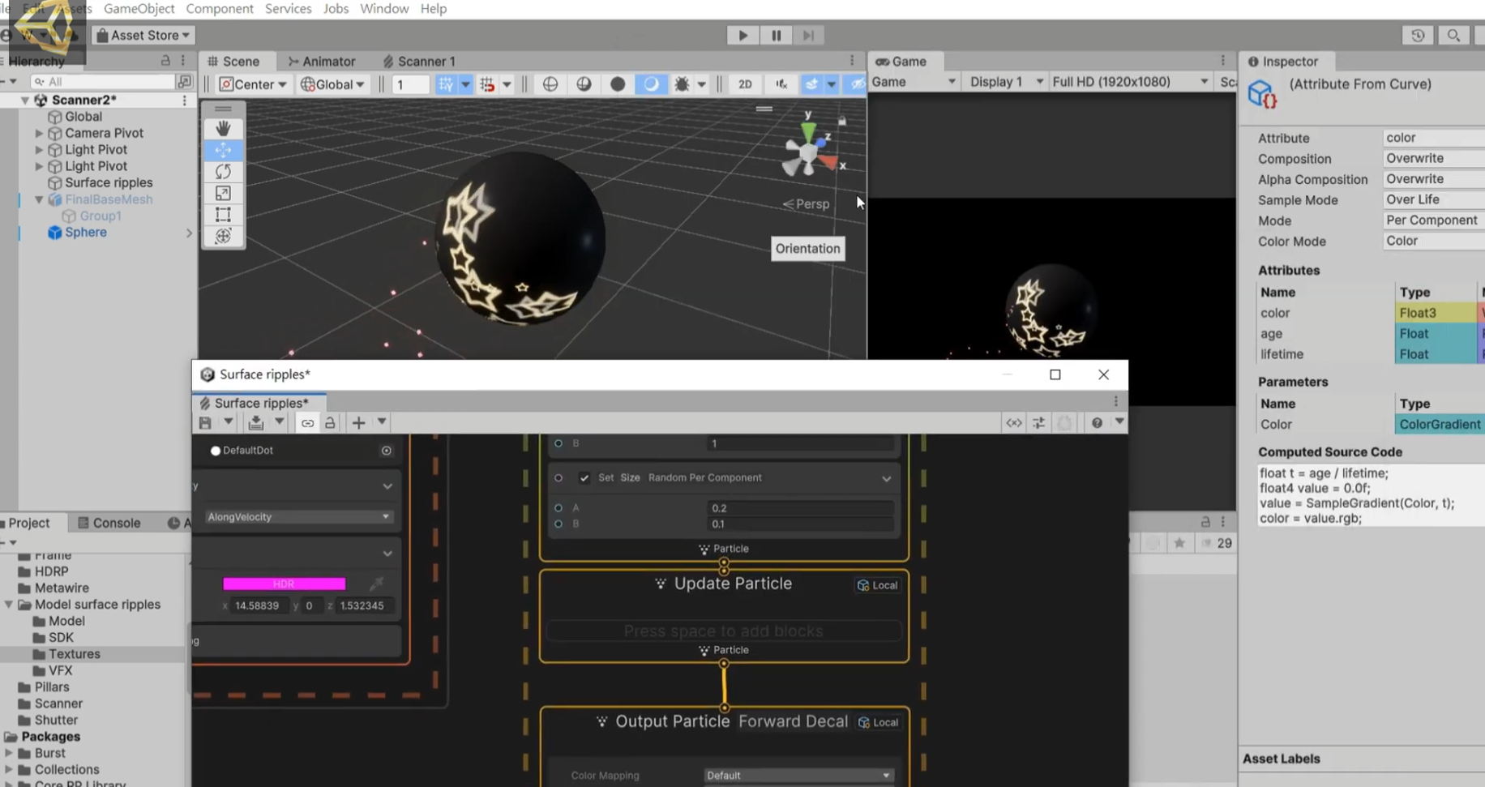Click the compile code icon in the VFX graph toolbar

point(1013,422)
